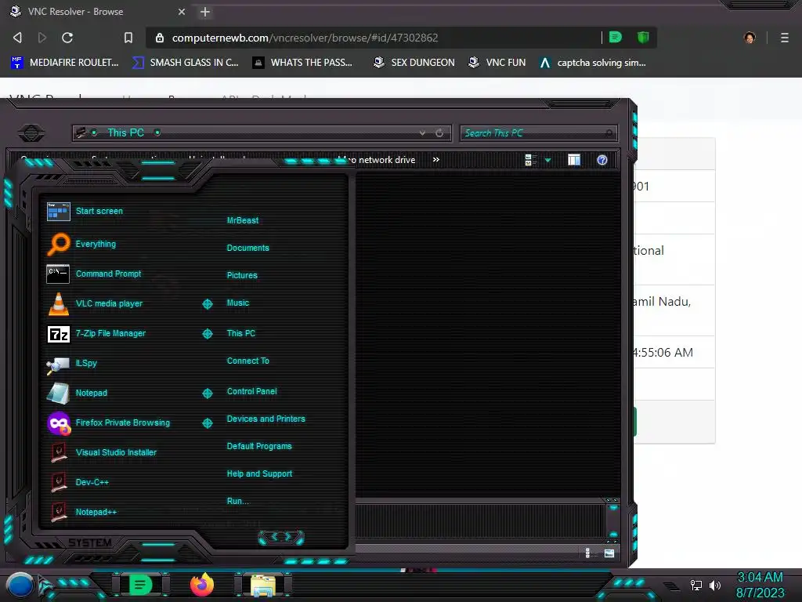Click the Windows Start orb
The height and width of the screenshot is (602, 802).
(20, 585)
